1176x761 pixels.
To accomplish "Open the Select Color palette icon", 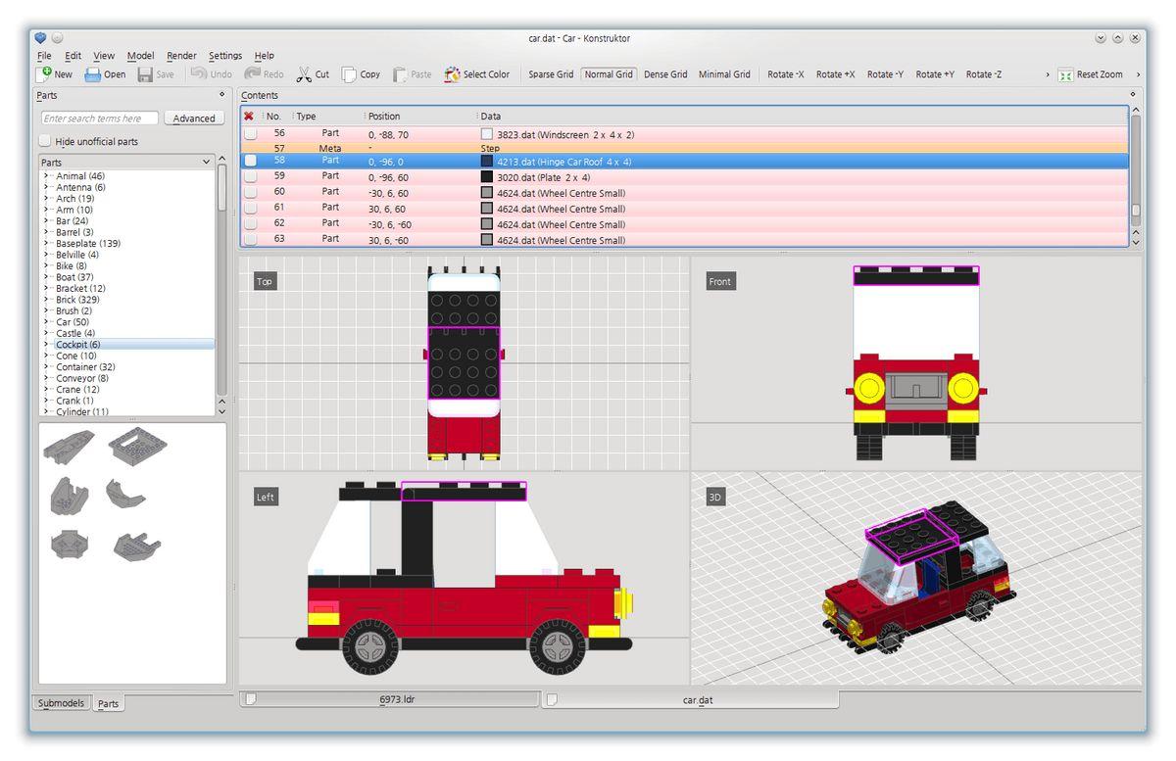I will [452, 74].
